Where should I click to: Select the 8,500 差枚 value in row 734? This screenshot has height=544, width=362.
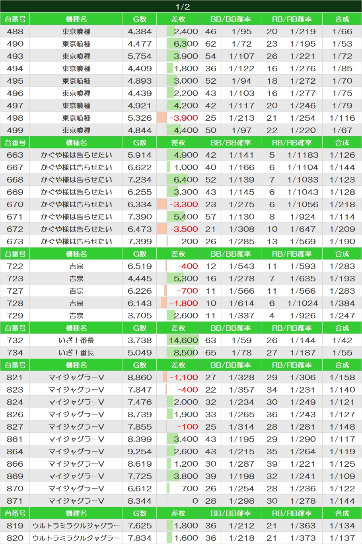coord(186,353)
